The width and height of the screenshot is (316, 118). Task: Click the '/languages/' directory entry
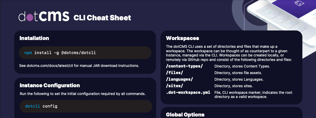click(x=179, y=79)
